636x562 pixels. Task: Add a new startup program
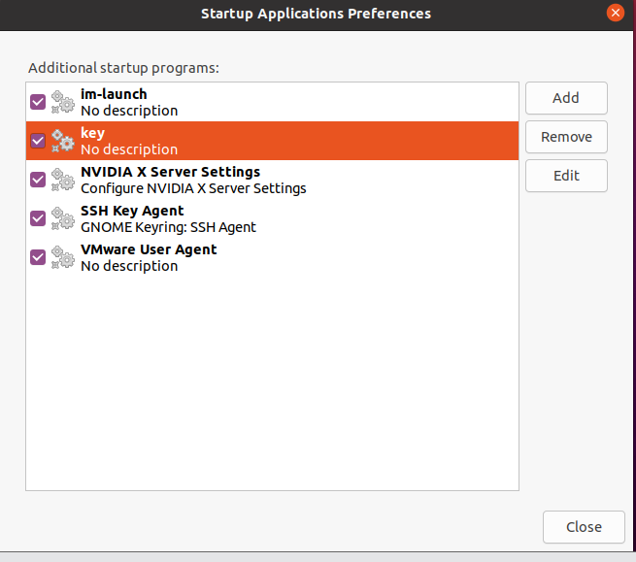pyautogui.click(x=566, y=98)
